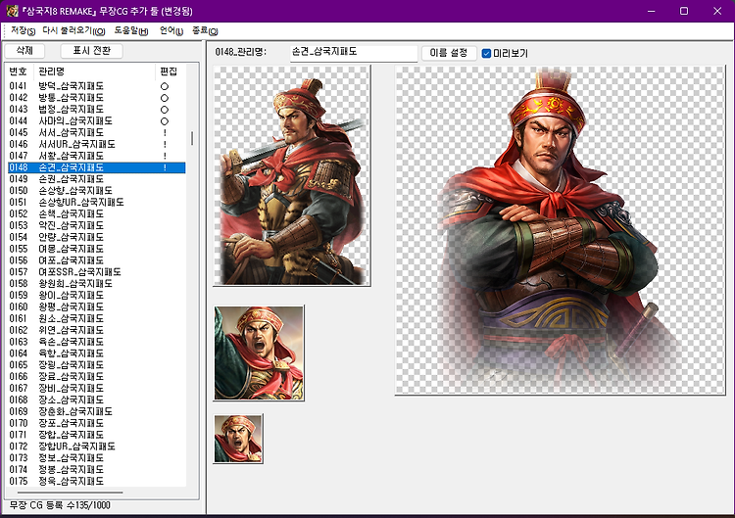735x518 pixels.
Task: Click the 삭제 button
Action: pos(24,51)
